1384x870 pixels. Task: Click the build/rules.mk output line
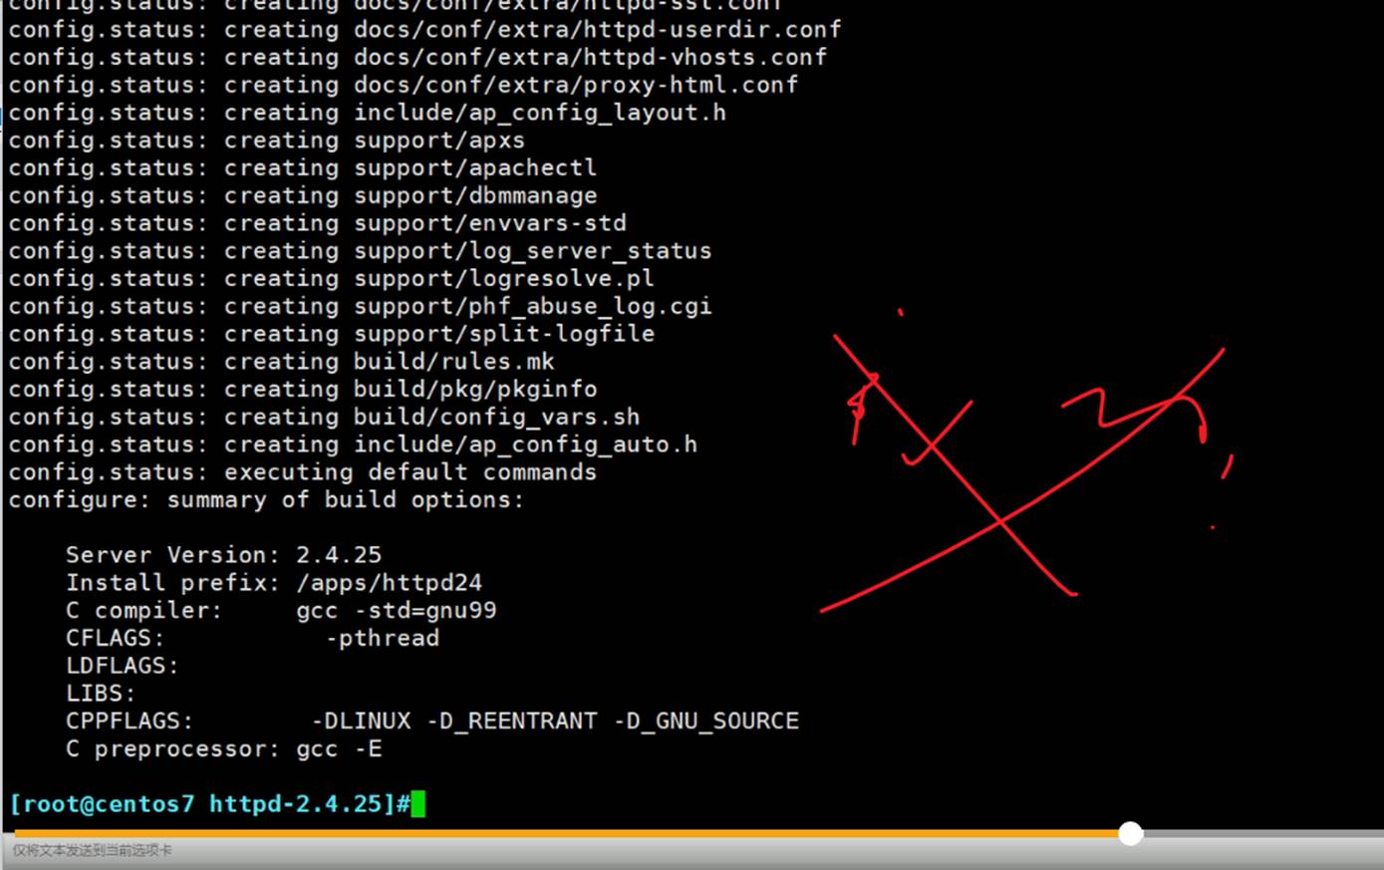pos(281,362)
